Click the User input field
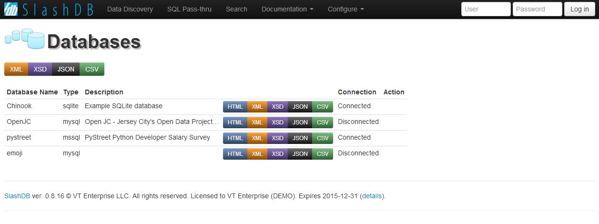599x224 pixels. pyautogui.click(x=486, y=9)
